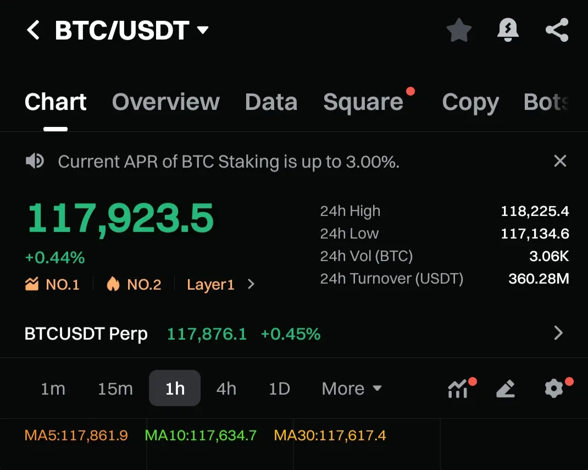Screen dimensions: 588x470
Task: Expand the Layer1 category chevron
Action: coord(251,284)
